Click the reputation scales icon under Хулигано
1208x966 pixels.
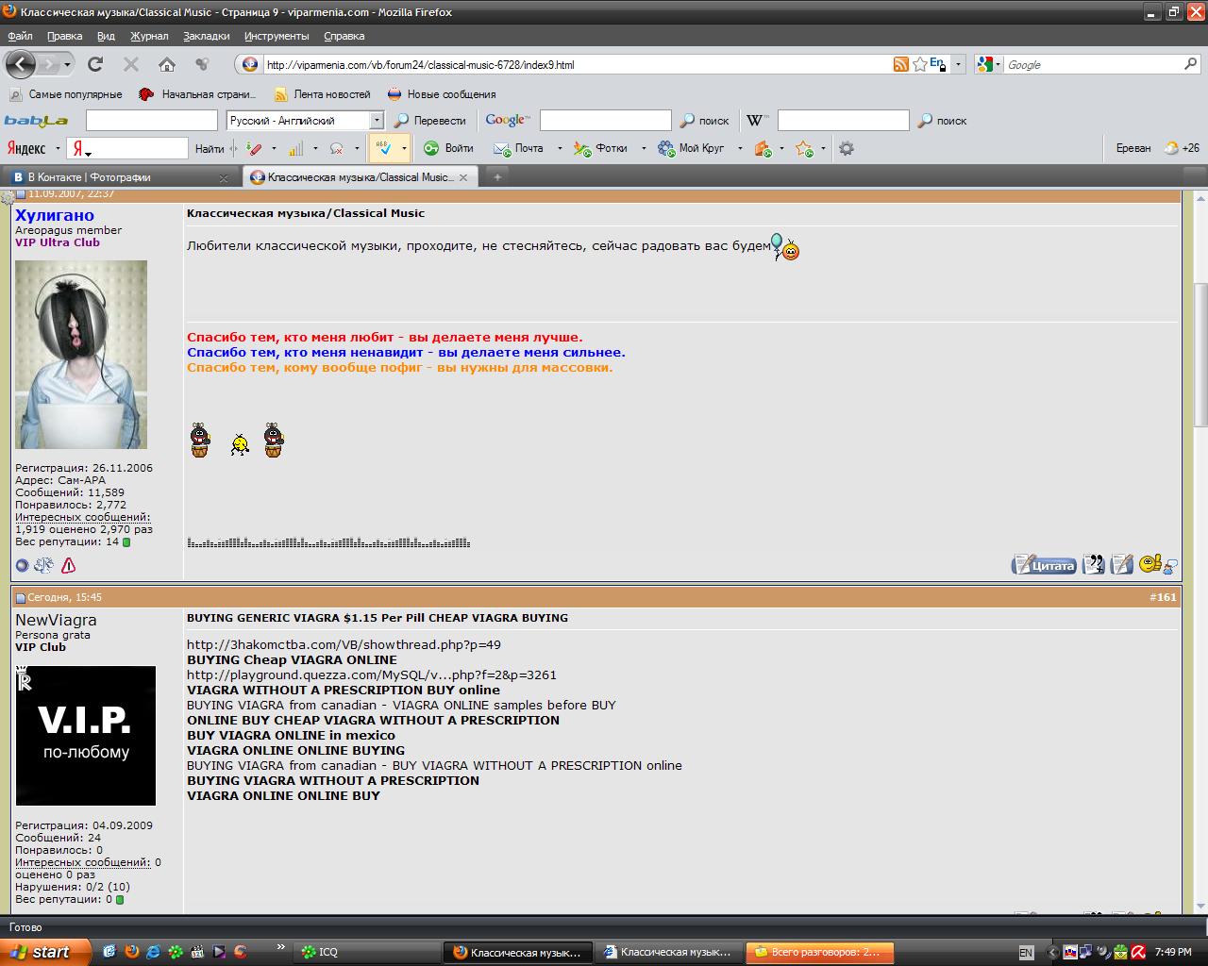coord(43,565)
